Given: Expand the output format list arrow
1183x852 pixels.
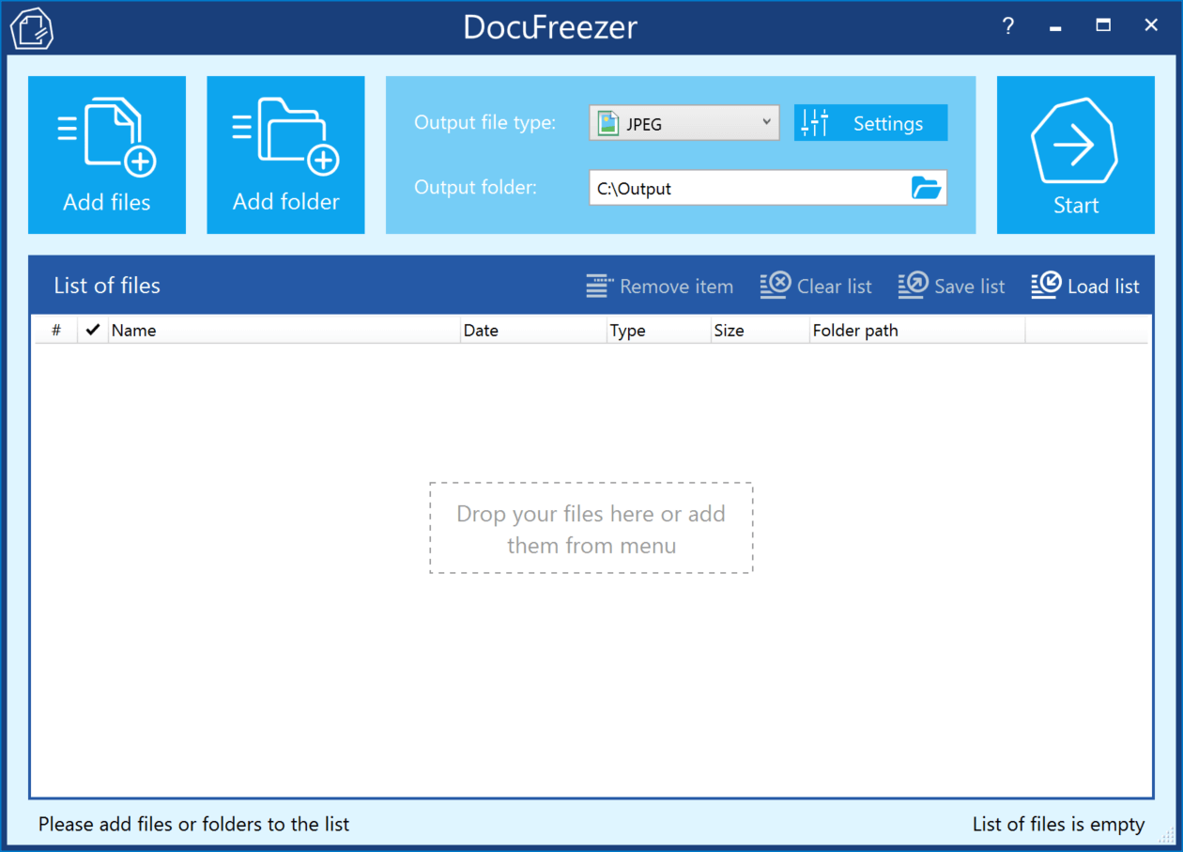Looking at the screenshot, I should pos(767,122).
